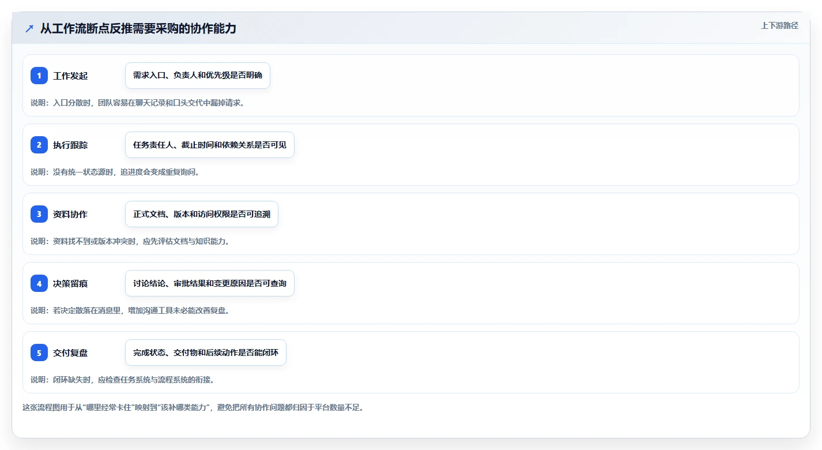The width and height of the screenshot is (822, 450).
Task: Click the 任务责任人、截止时间和依赖关系是否可见 chip
Action: [210, 145]
